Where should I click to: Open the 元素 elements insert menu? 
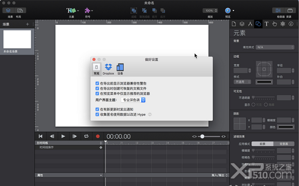tap(72, 10)
